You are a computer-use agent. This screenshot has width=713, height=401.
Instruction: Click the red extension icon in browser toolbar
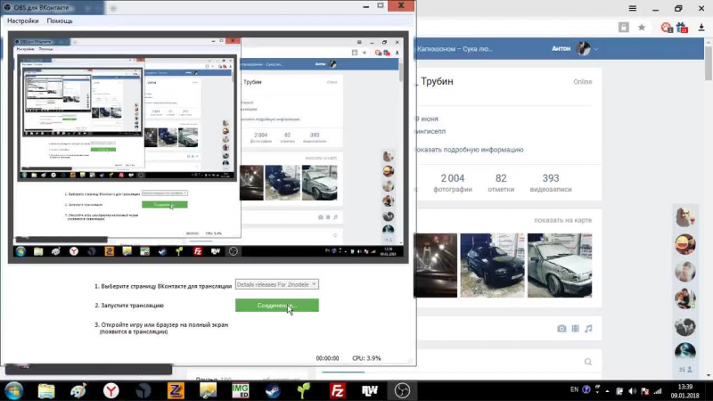coord(667,28)
